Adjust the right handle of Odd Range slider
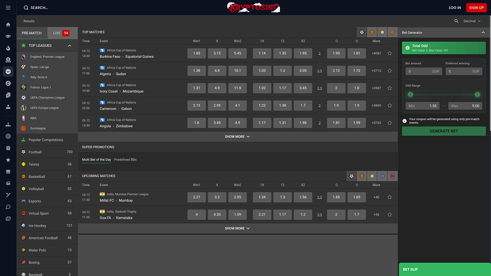The image size is (491, 276). pyautogui.click(x=477, y=94)
